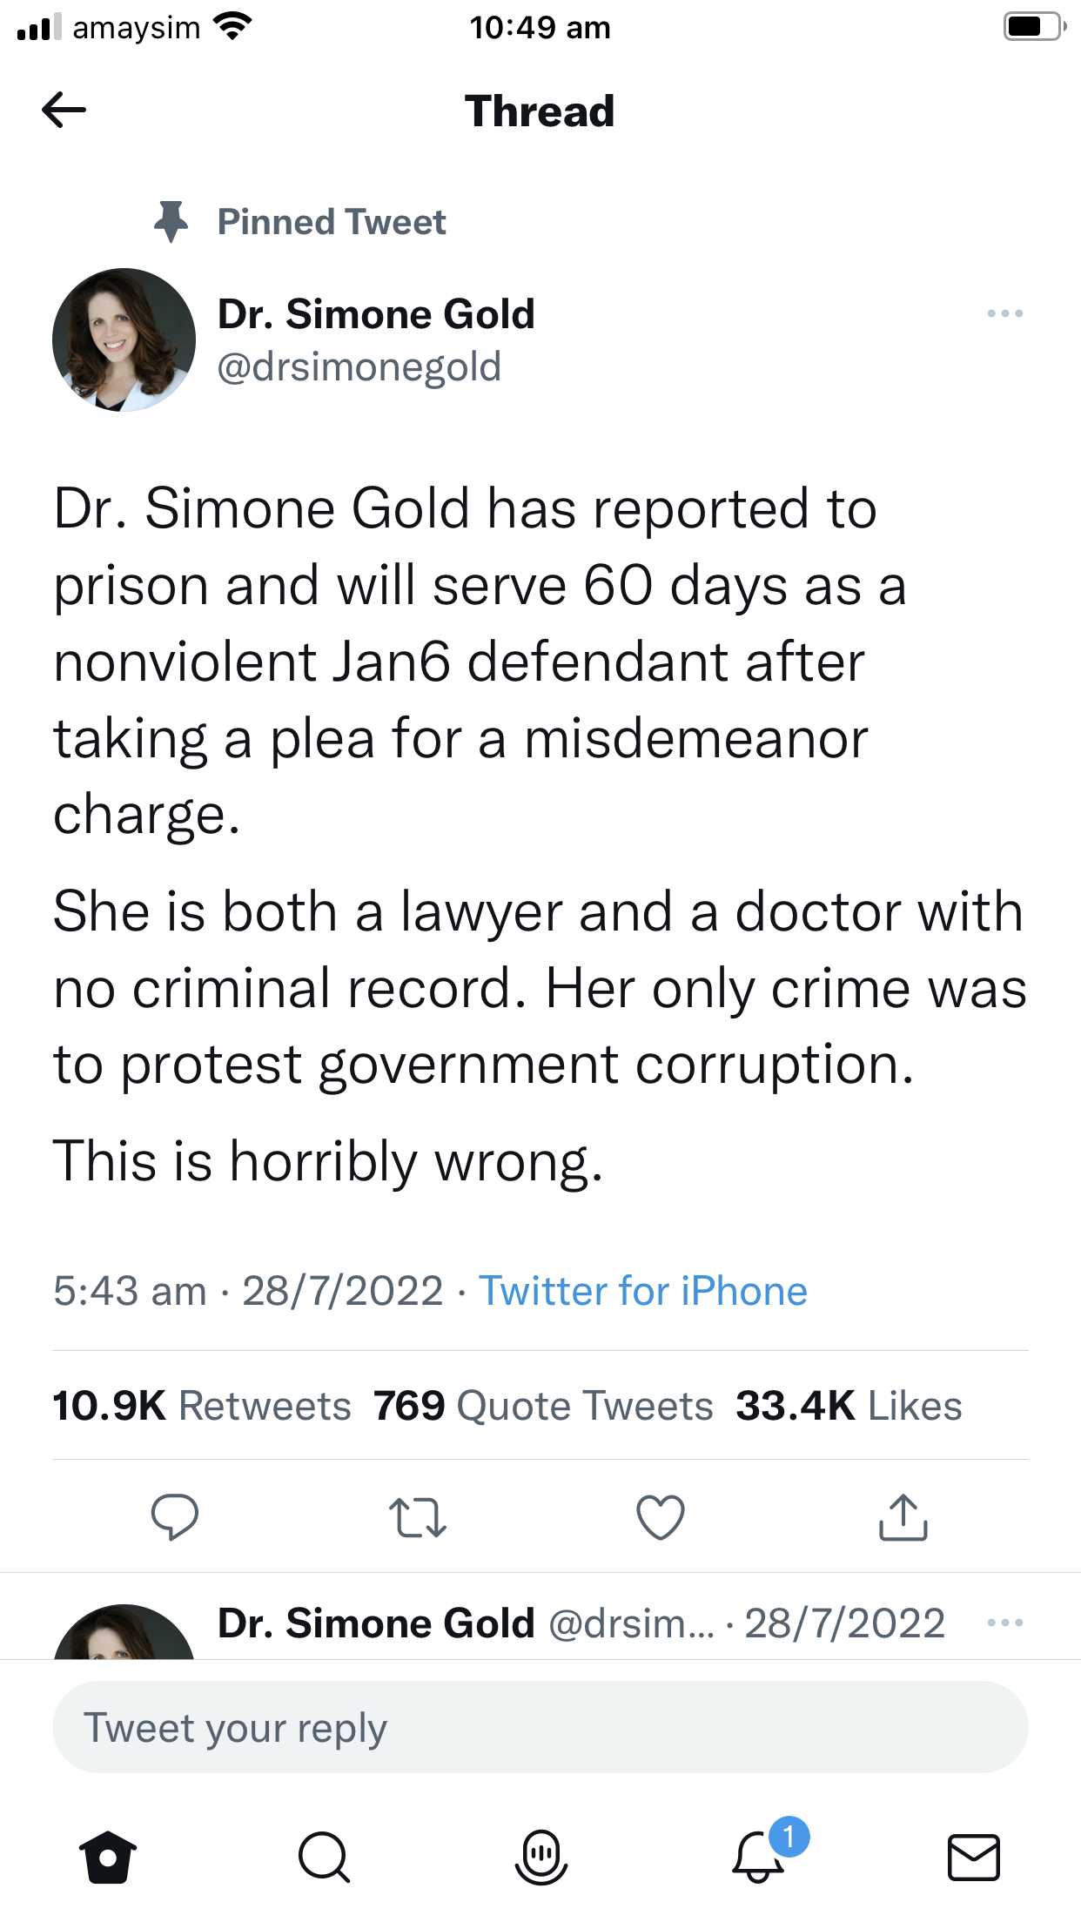1081x1922 pixels.
Task: Tap the pin icon beside Pinned Tweet
Action: (171, 221)
